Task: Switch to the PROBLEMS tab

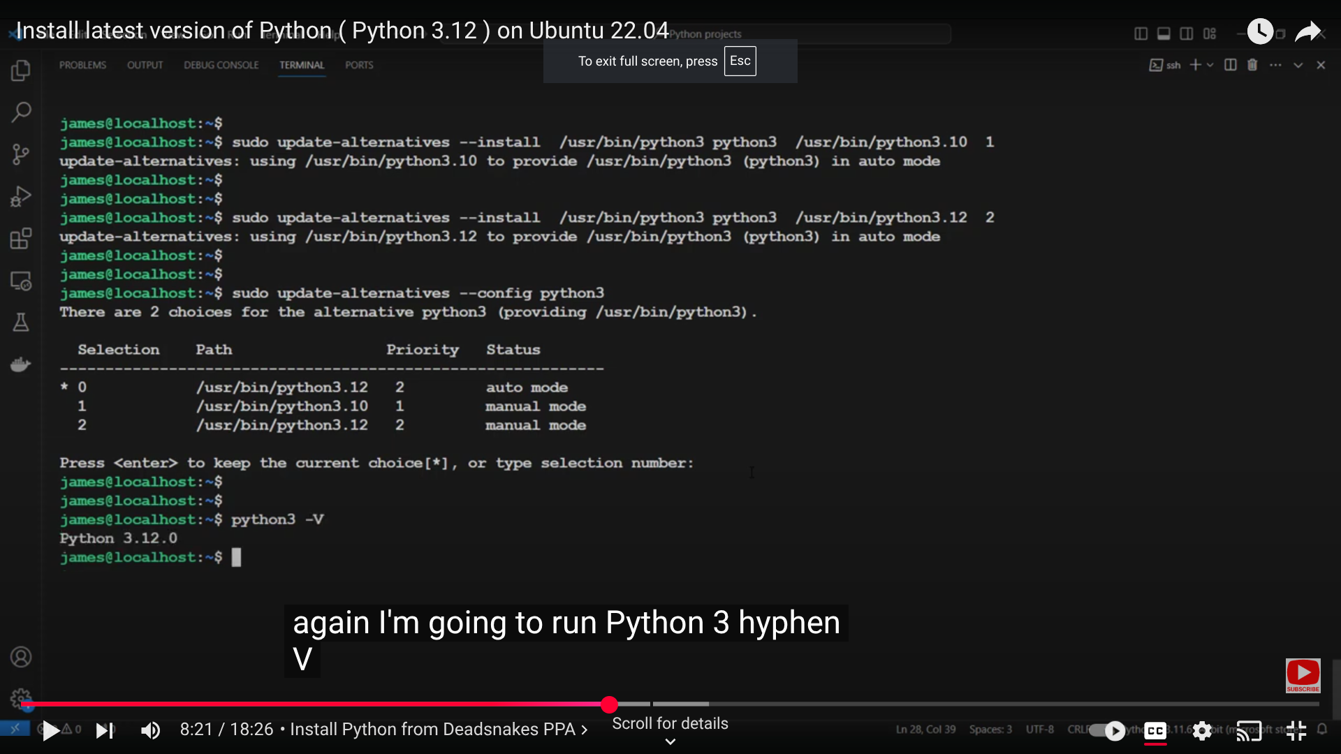Action: coord(82,65)
